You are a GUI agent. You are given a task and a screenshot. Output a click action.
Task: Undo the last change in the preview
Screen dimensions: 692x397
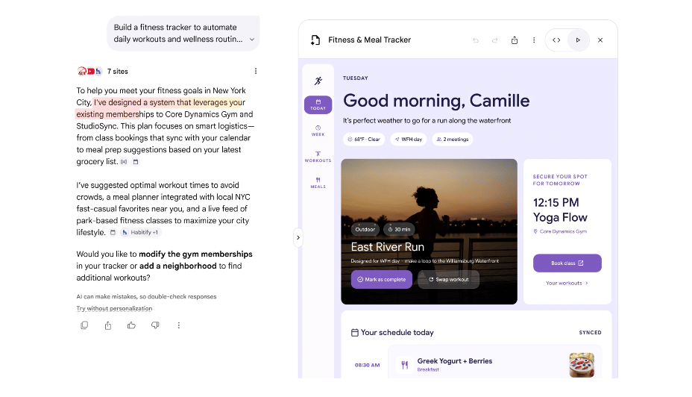(x=476, y=40)
